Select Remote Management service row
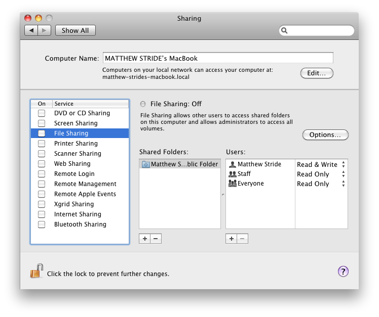The height and width of the screenshot is (317, 379). coord(80,184)
